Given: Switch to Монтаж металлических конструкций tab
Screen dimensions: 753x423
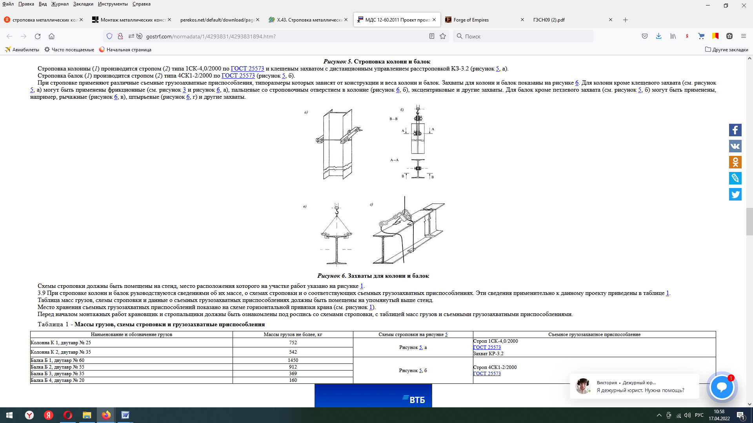Looking at the screenshot, I should pos(131,20).
